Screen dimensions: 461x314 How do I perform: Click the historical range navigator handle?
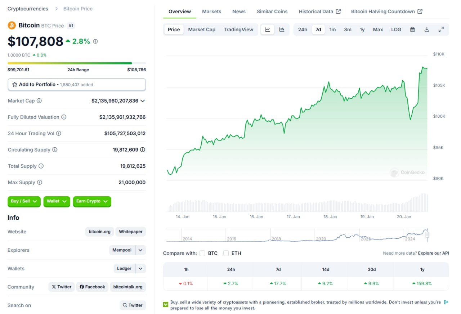428,235
